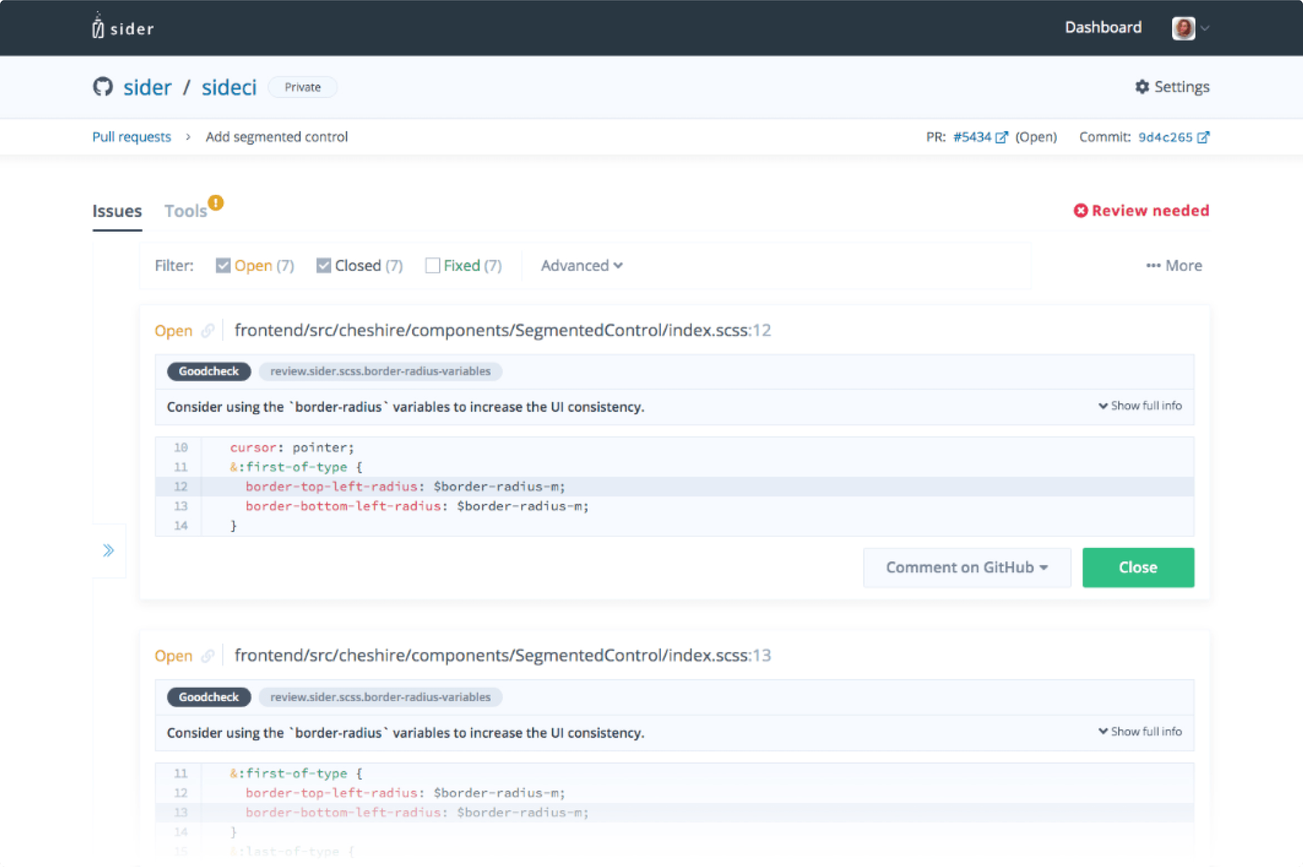Switch to the Tools tab
Viewport: 1303px width, 867px height.
(x=185, y=211)
